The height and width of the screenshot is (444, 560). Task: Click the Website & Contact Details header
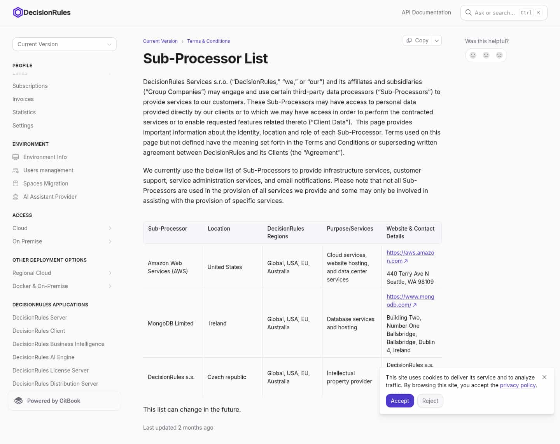tap(410, 232)
